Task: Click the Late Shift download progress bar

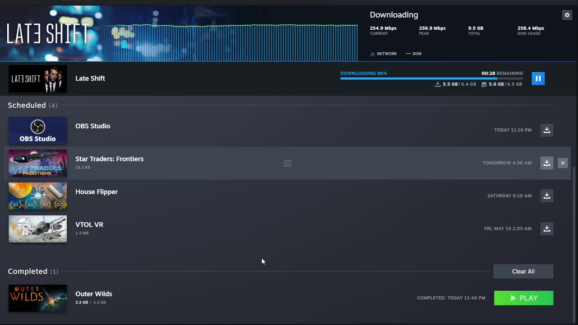Action: (x=431, y=79)
